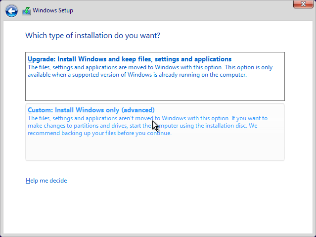Viewport: 316px width, 237px height.
Task: Go back with the blue arrow button
Action: (11, 11)
